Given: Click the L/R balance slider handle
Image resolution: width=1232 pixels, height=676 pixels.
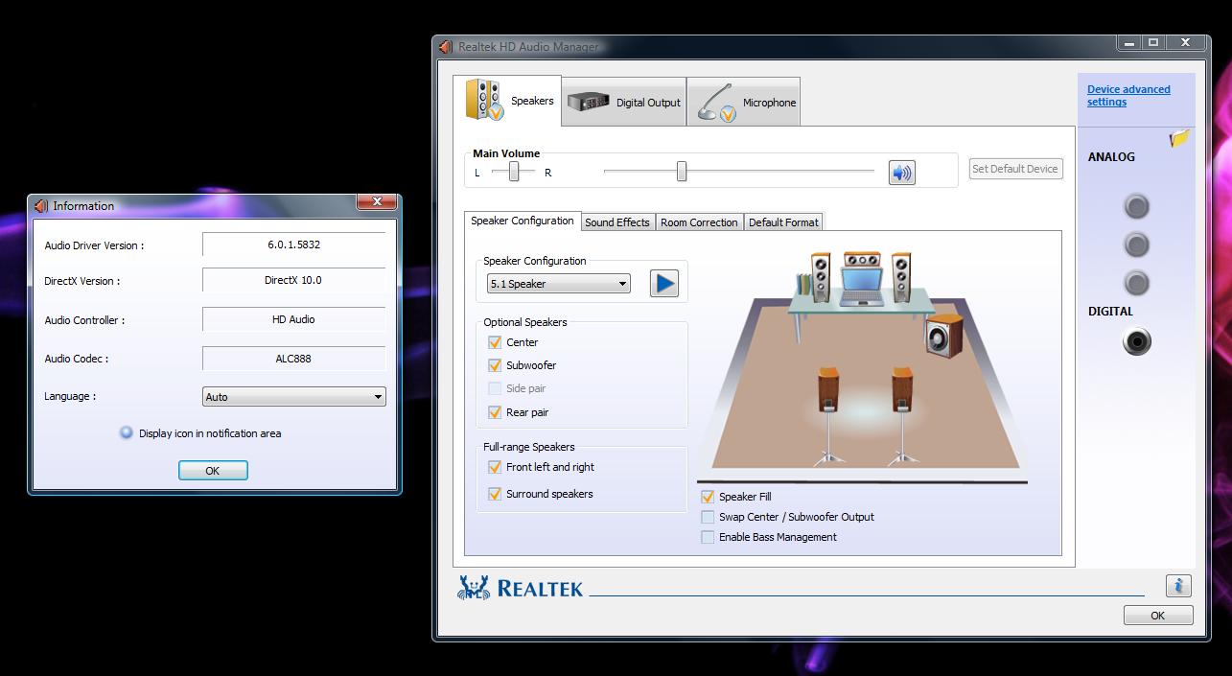Looking at the screenshot, I should pos(514,172).
